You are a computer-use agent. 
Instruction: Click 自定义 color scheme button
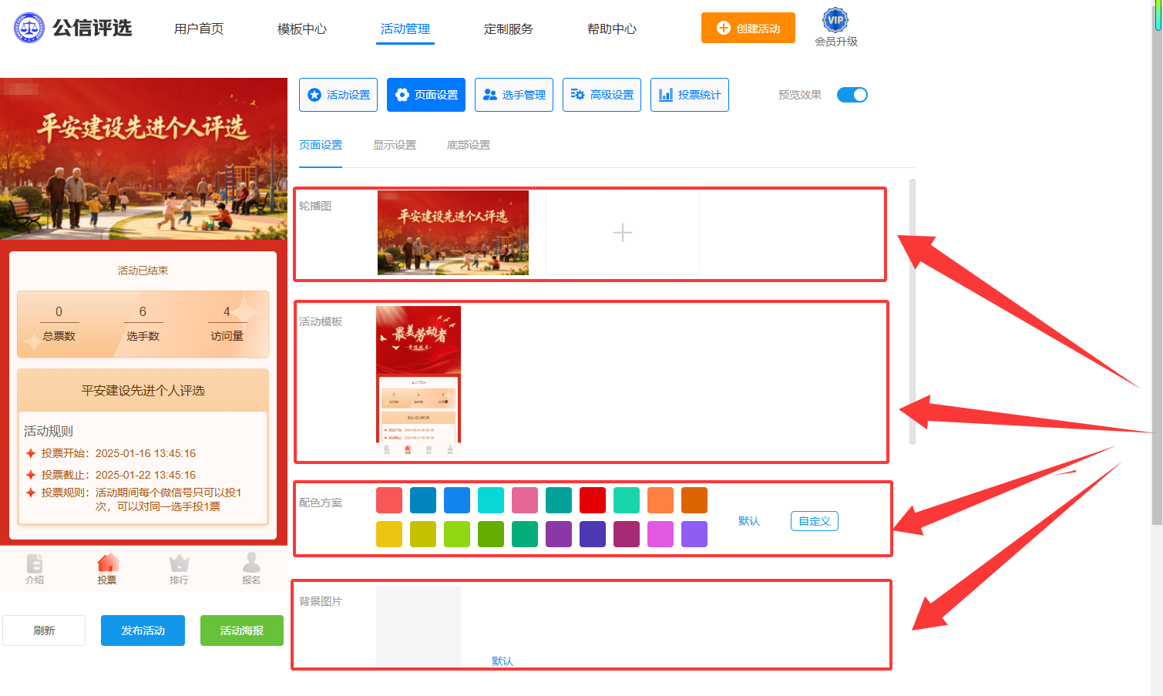[x=815, y=521]
